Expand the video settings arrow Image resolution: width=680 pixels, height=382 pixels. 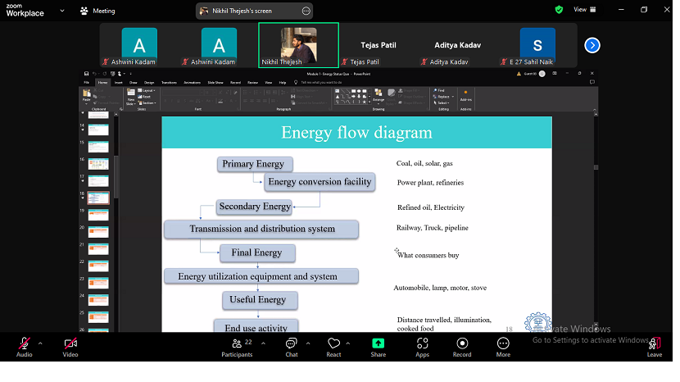86,343
